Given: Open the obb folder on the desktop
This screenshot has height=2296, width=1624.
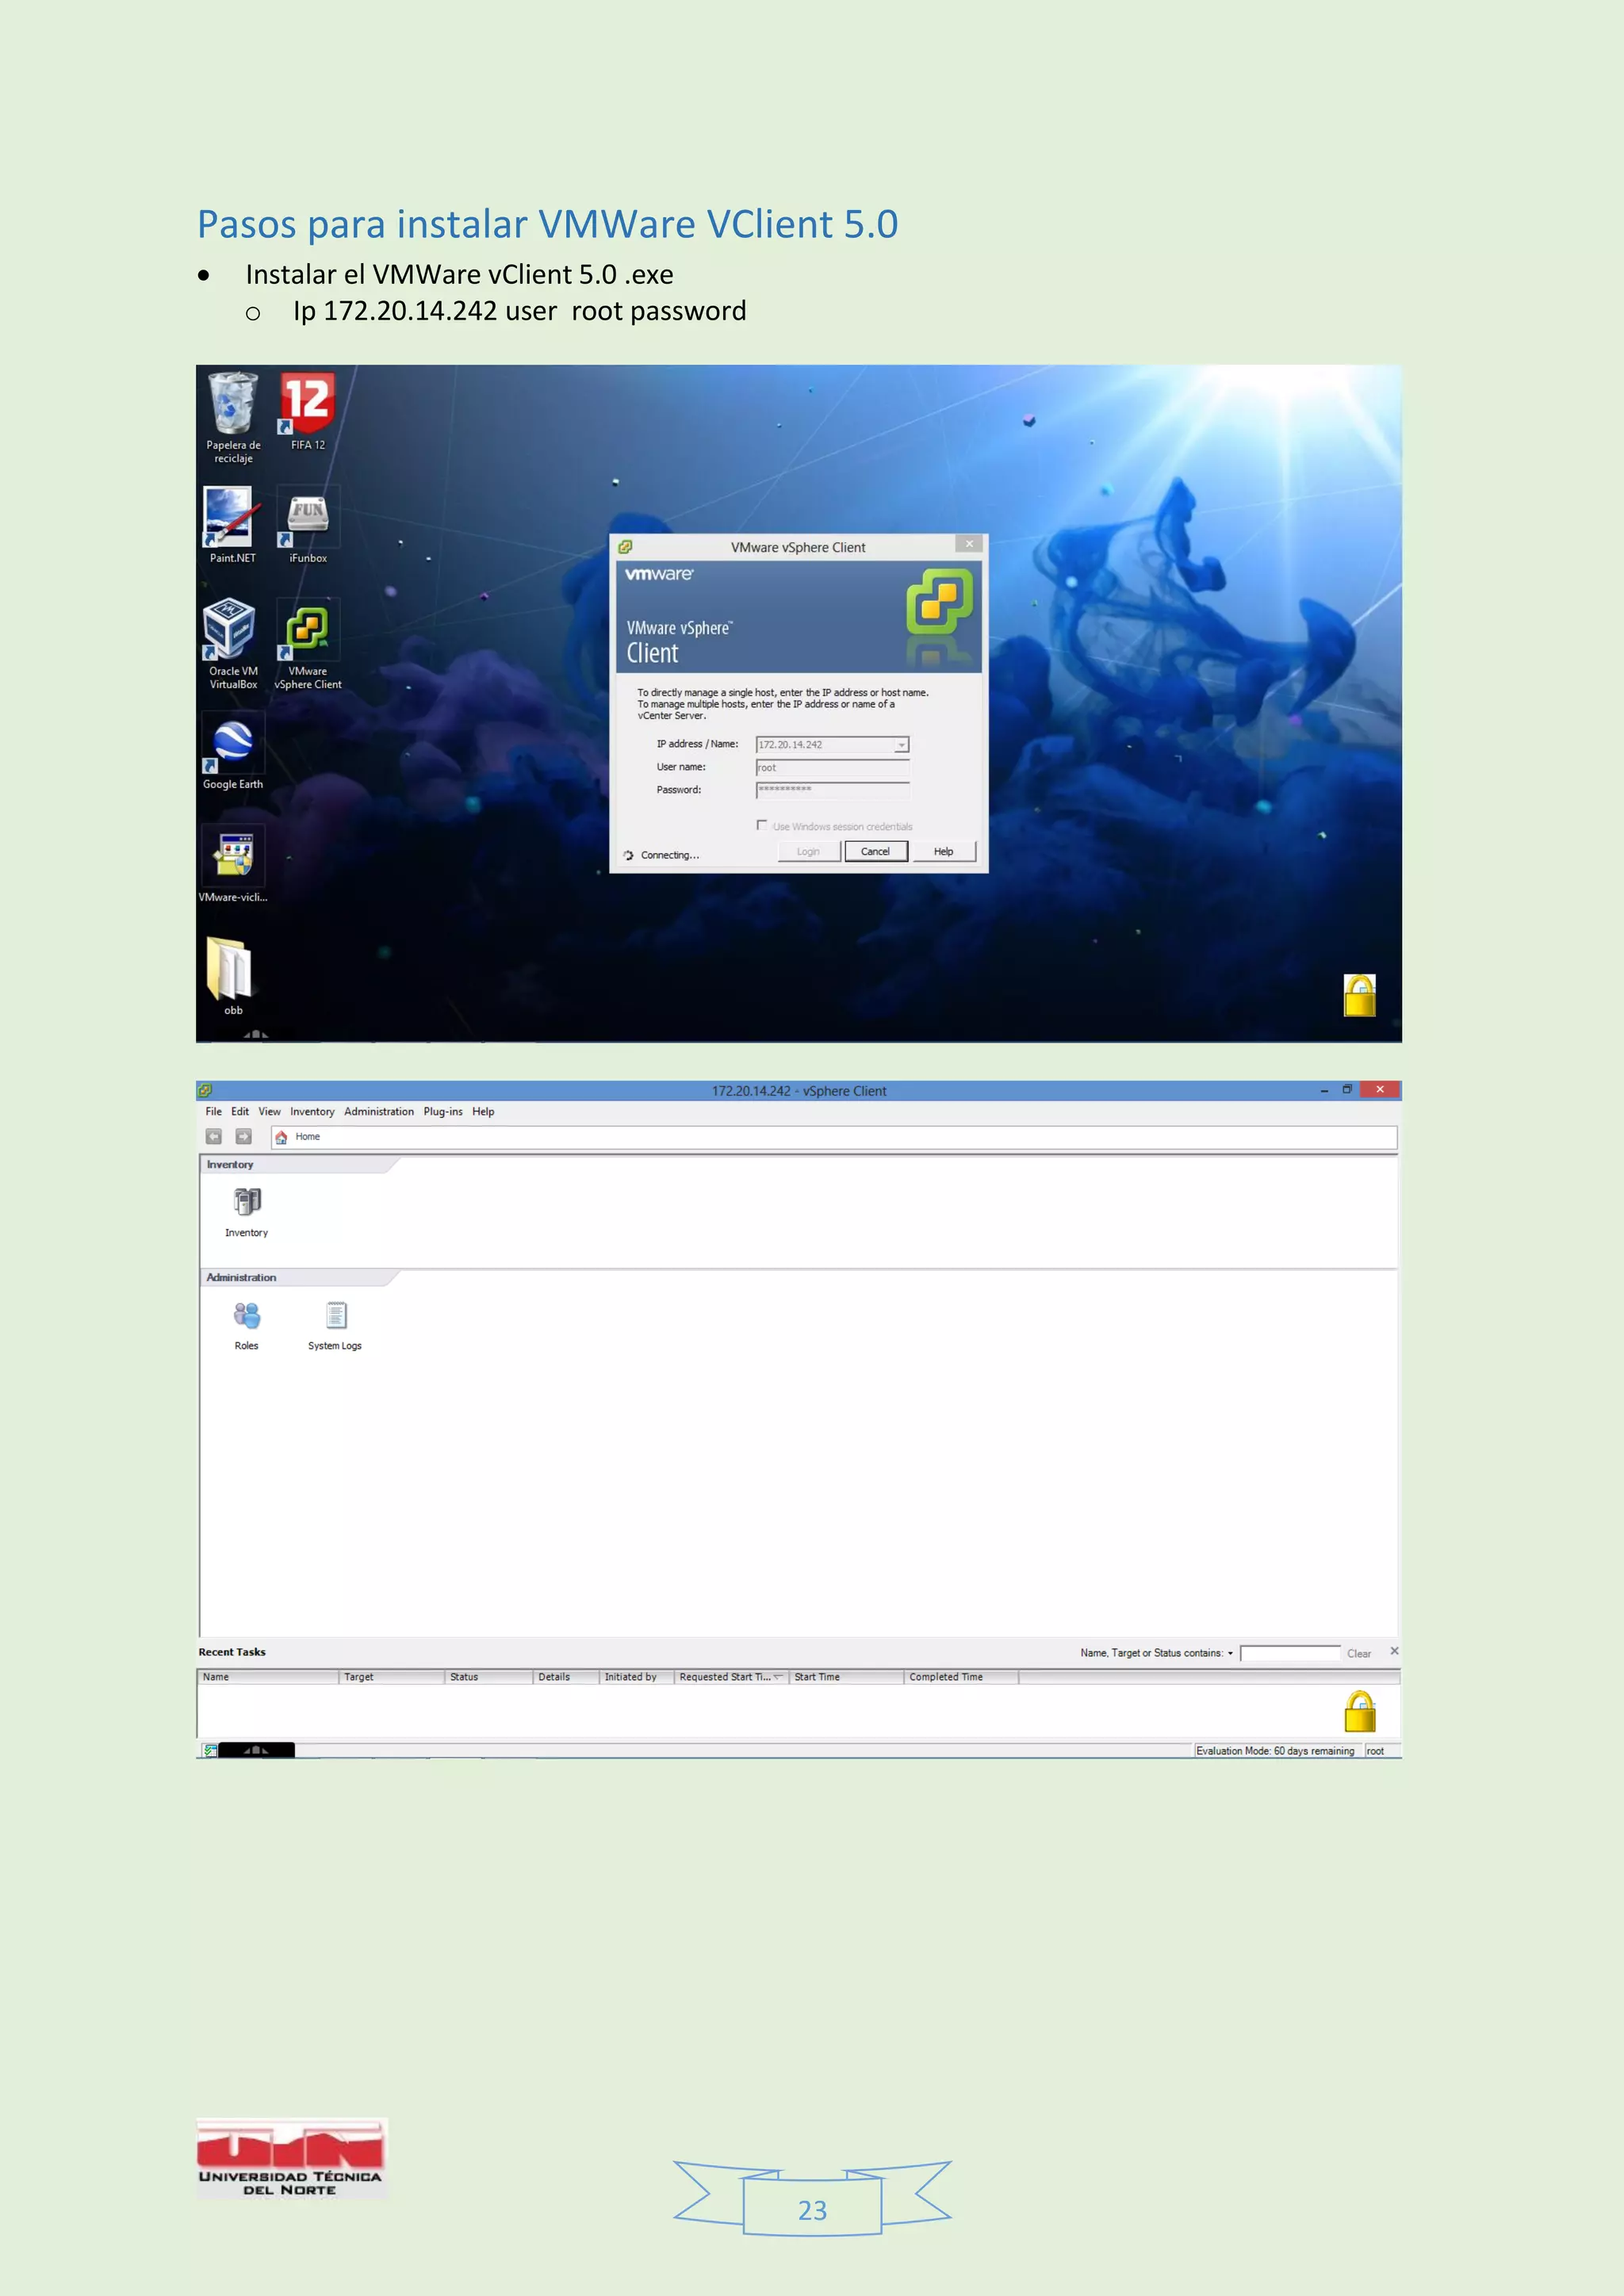Looking at the screenshot, I should pyautogui.click(x=233, y=975).
